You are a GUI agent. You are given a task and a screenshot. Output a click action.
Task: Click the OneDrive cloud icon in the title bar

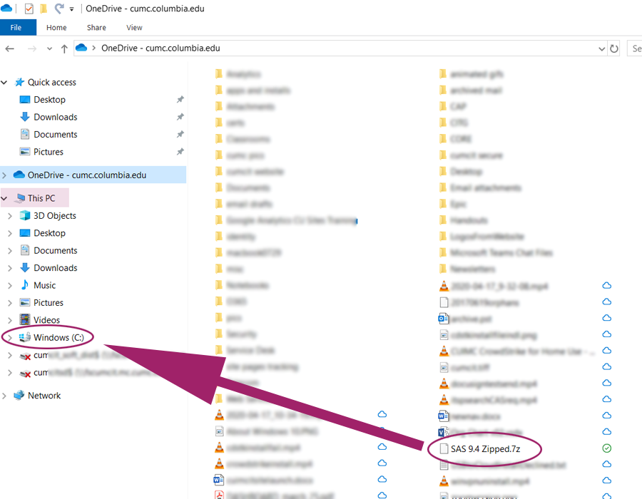click(x=7, y=9)
